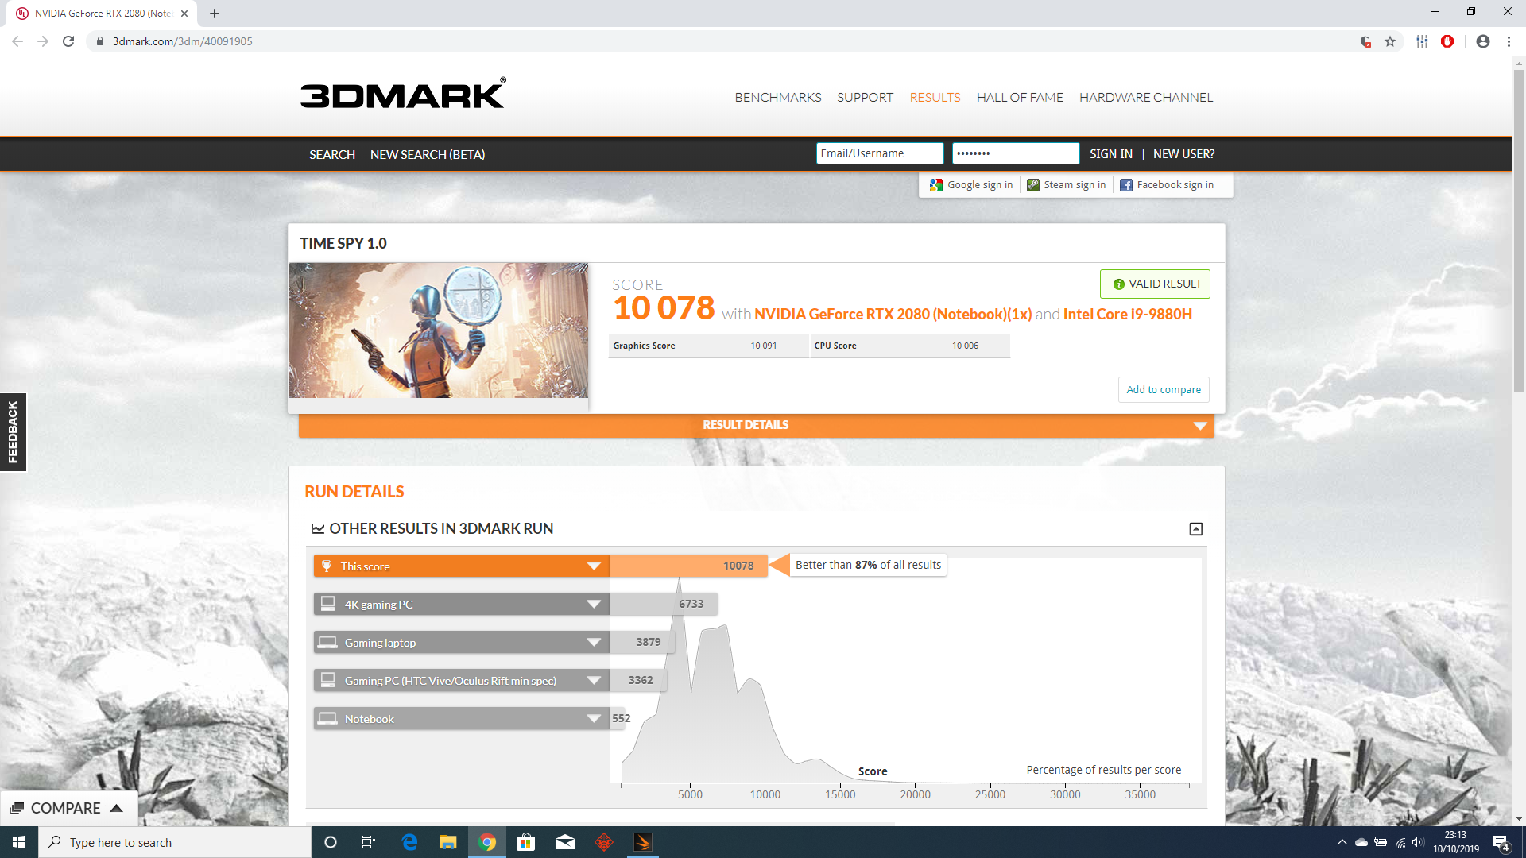This screenshot has width=1526, height=858.
Task: Expand the This score dropdown
Action: pos(594,566)
